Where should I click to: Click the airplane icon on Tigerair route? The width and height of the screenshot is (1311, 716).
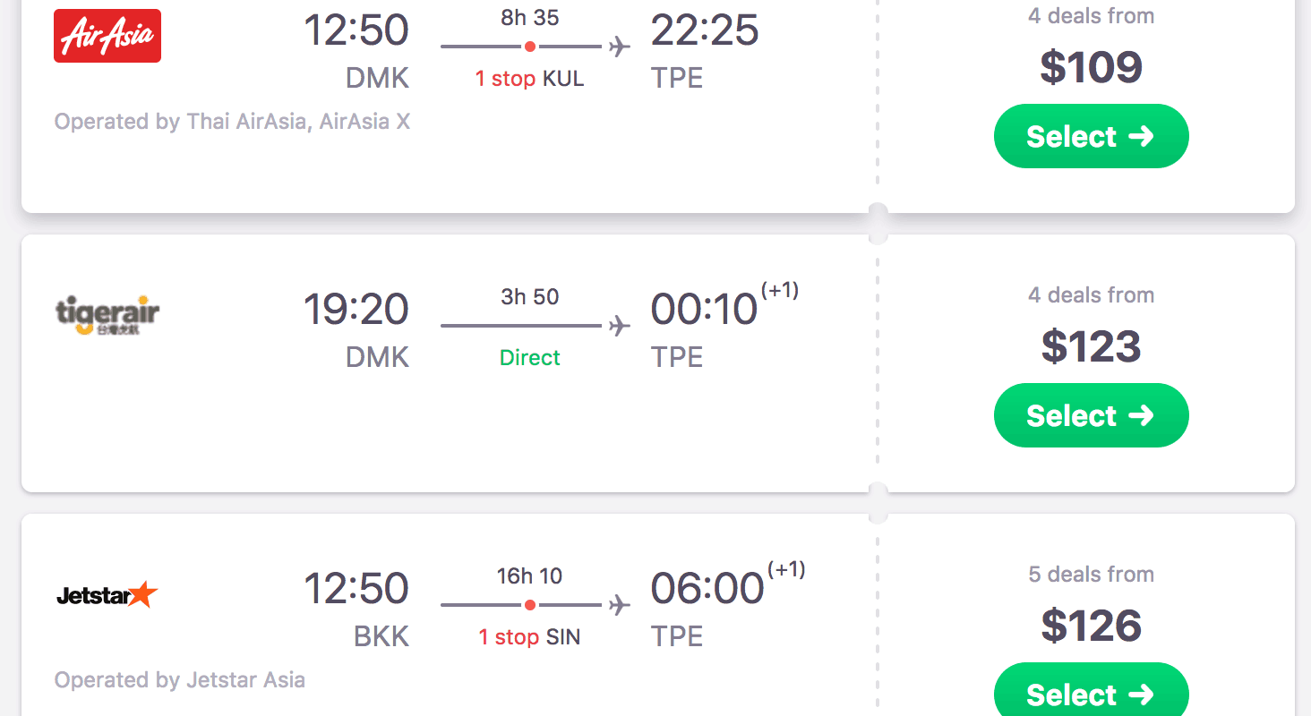(619, 326)
